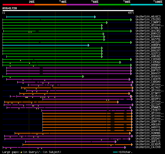Select the UniRef100_Q2IMJ3 label
The width and height of the screenshot is (165, 154).
click(x=148, y=96)
